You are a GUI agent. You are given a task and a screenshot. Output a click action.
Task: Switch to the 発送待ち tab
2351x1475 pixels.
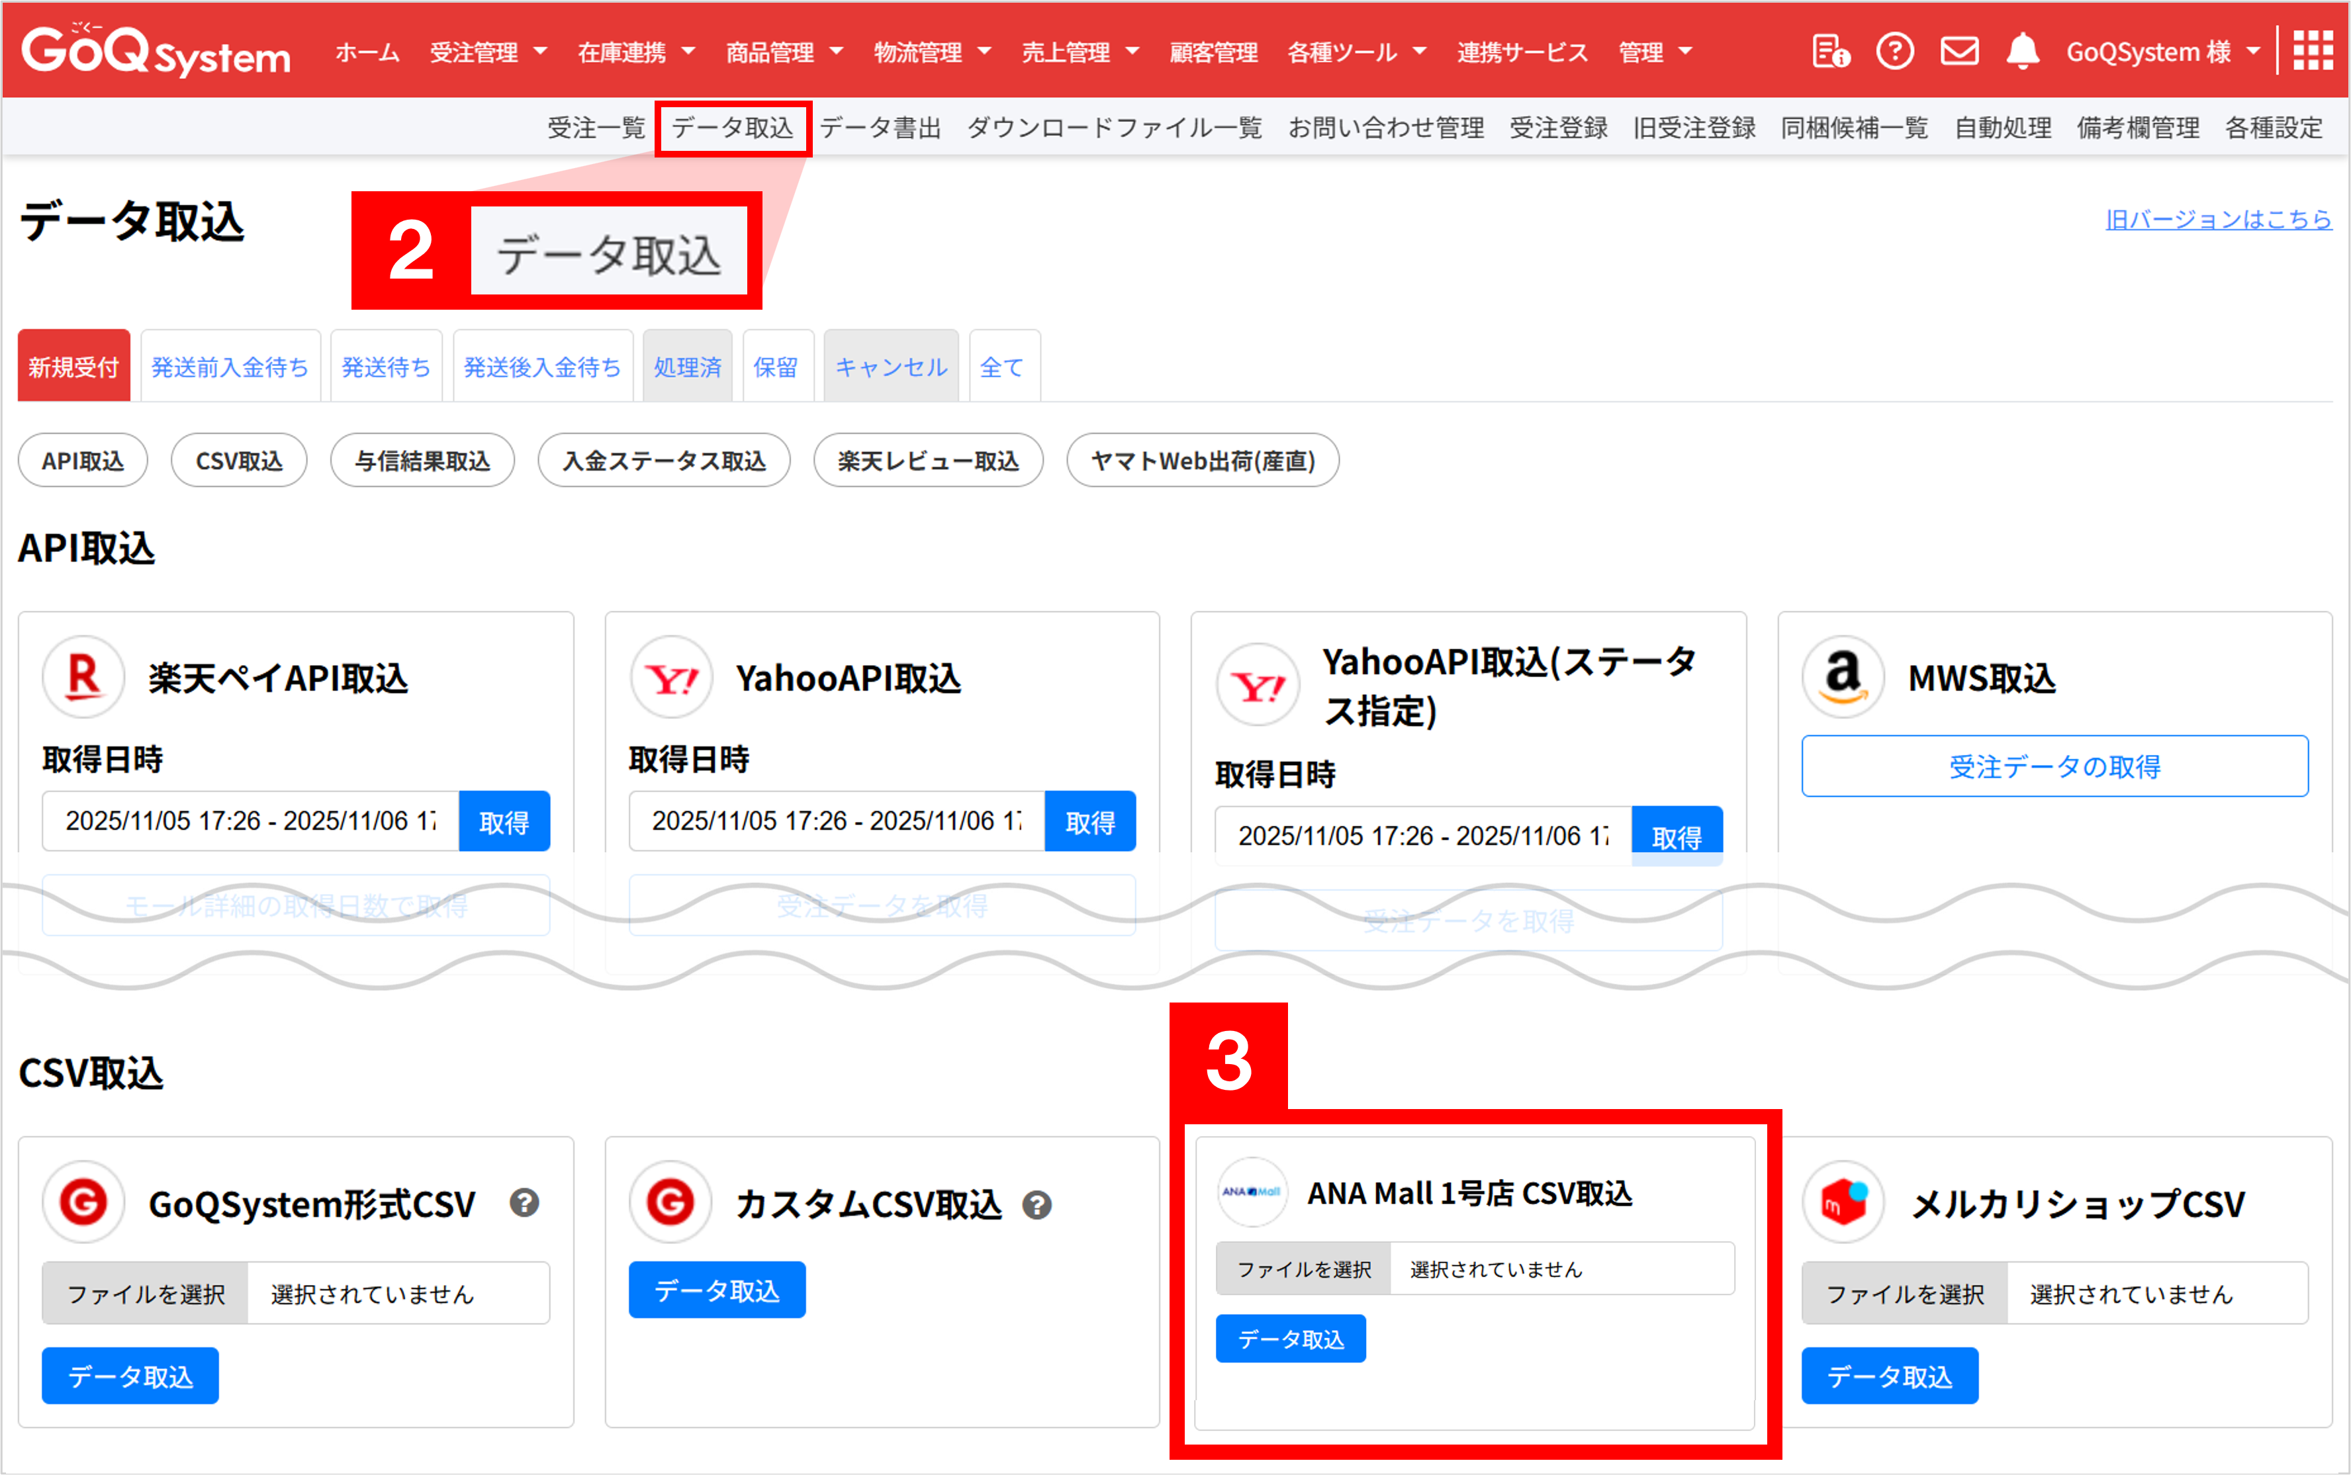point(385,367)
